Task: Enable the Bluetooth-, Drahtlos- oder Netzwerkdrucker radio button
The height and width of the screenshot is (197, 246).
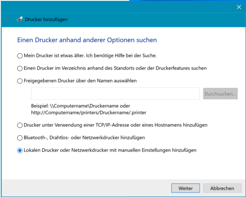Action: (x=20, y=138)
